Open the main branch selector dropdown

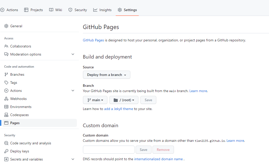point(95,100)
